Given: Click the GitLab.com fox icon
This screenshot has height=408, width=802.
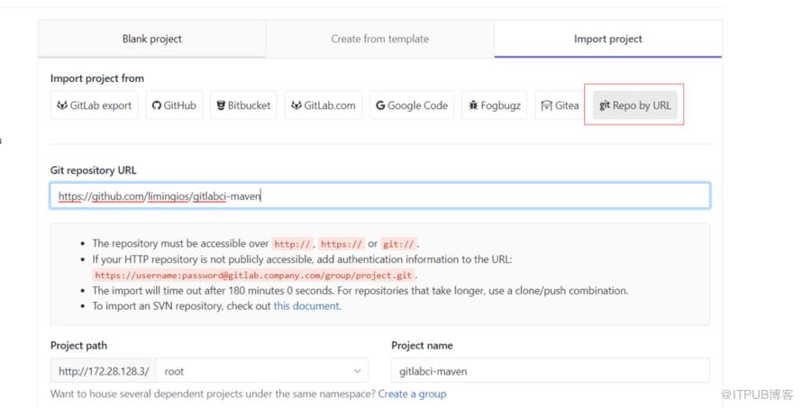Looking at the screenshot, I should [x=296, y=105].
